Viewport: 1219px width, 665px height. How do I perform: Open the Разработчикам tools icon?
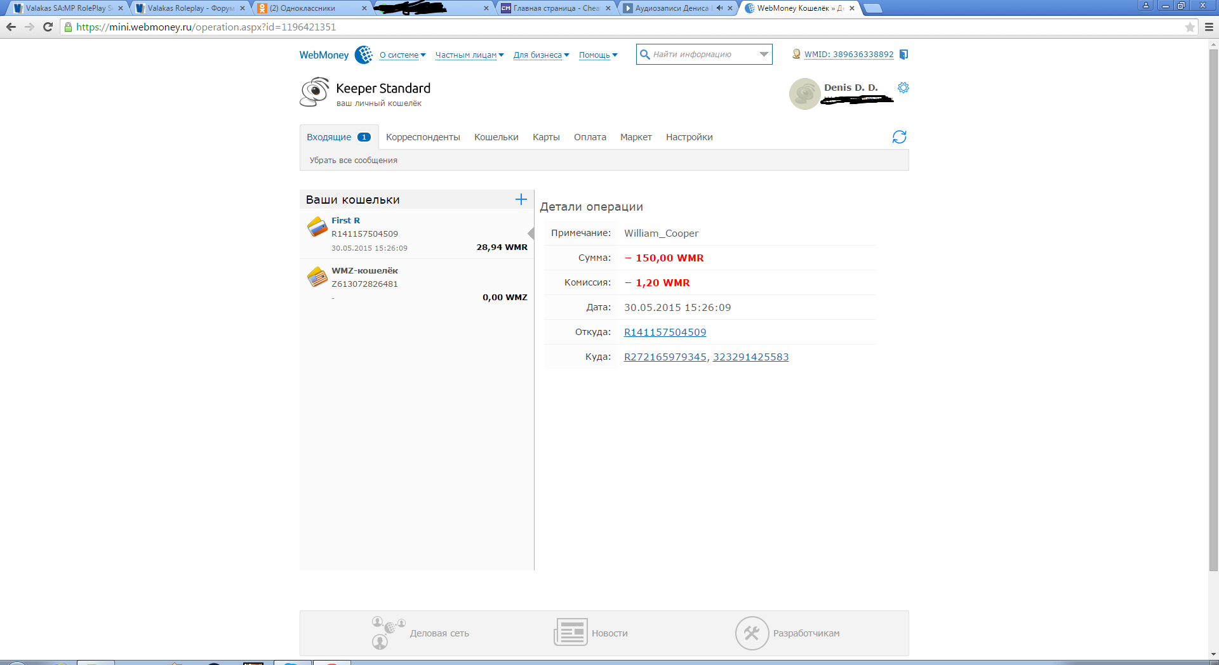(752, 633)
